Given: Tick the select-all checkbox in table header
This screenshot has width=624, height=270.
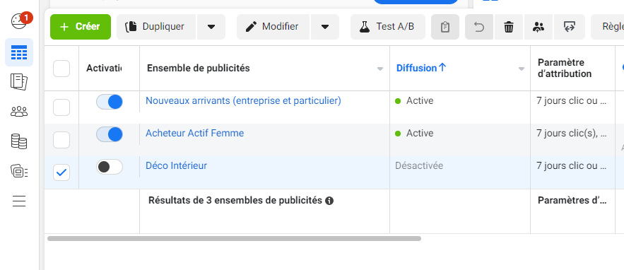Looking at the screenshot, I should click(x=61, y=69).
